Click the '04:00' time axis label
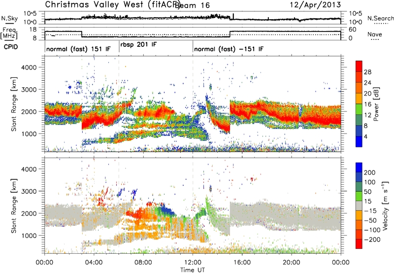Viewport: 394px width, 273px height. click(x=94, y=263)
